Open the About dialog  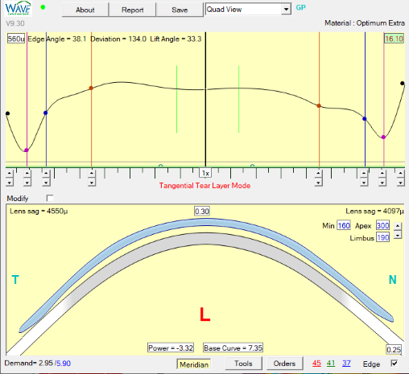click(x=85, y=10)
